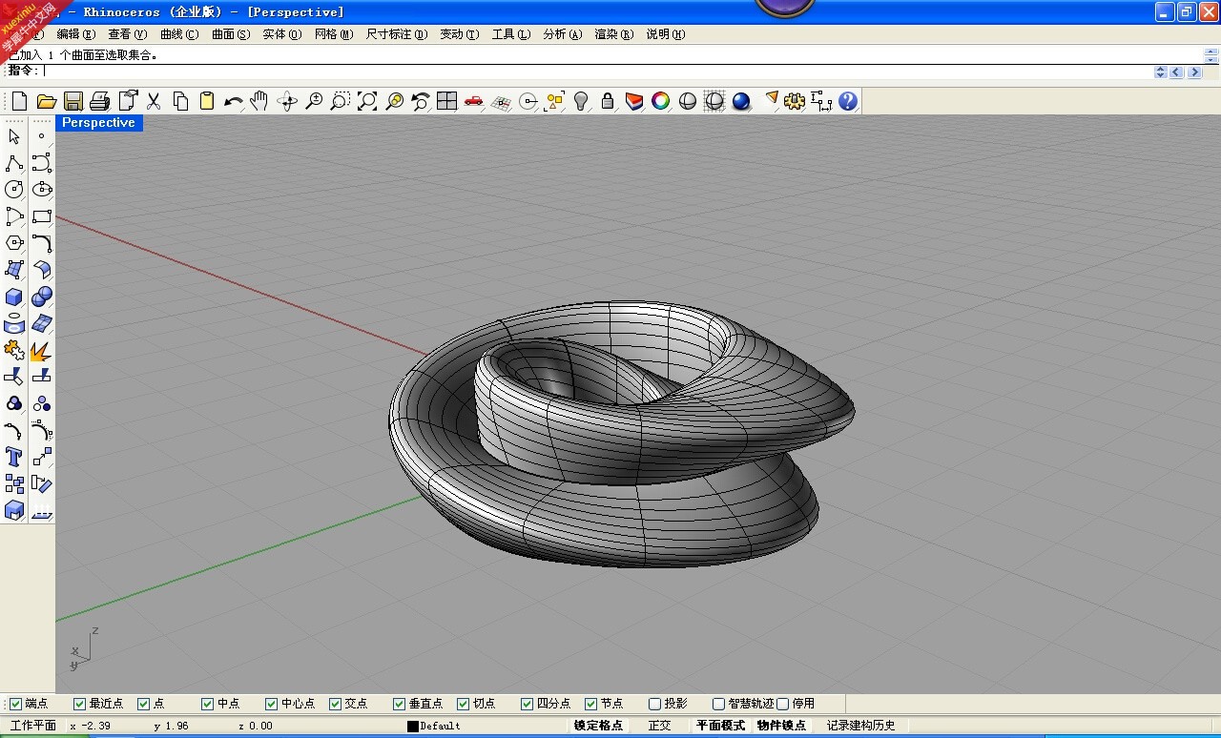Save the model with the floppy disk icon

[x=72, y=101]
